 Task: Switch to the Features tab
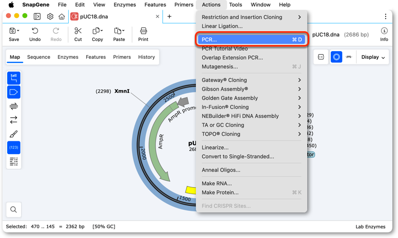click(96, 57)
